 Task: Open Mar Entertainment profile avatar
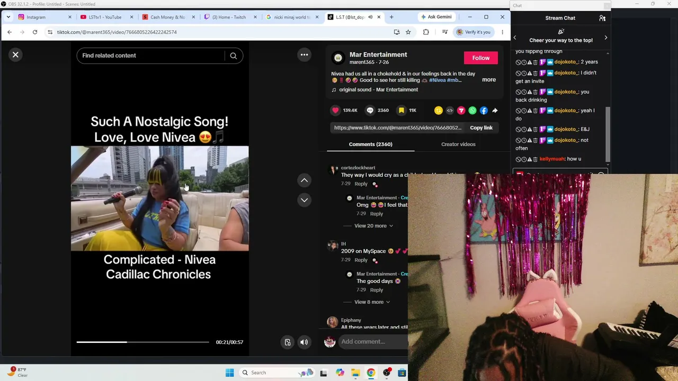pos(338,58)
